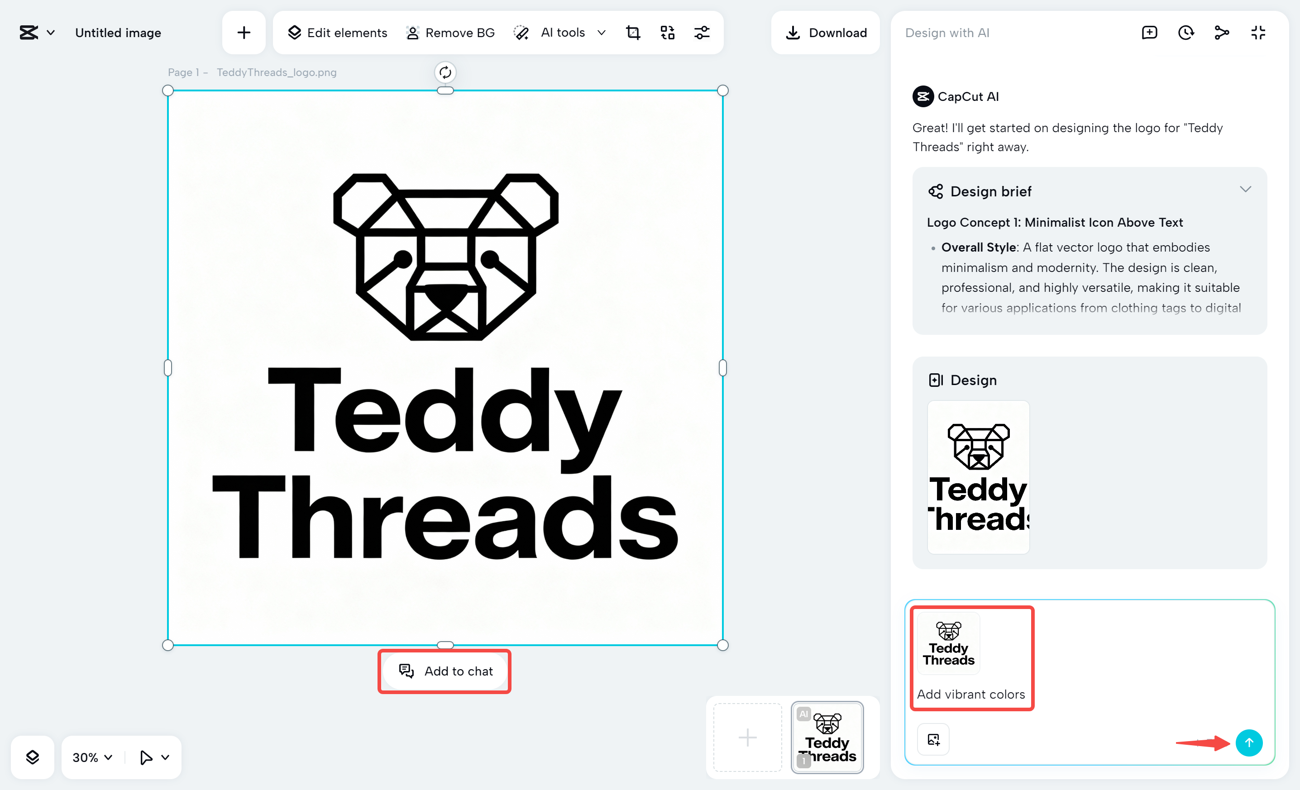Click the share nodes icon in the AI panel

tap(1222, 33)
